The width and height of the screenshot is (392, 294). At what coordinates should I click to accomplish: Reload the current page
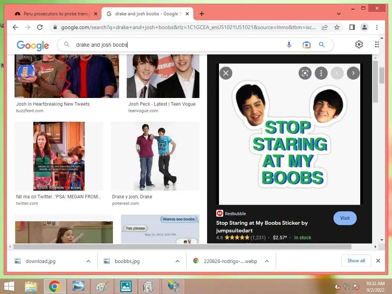(x=40, y=27)
